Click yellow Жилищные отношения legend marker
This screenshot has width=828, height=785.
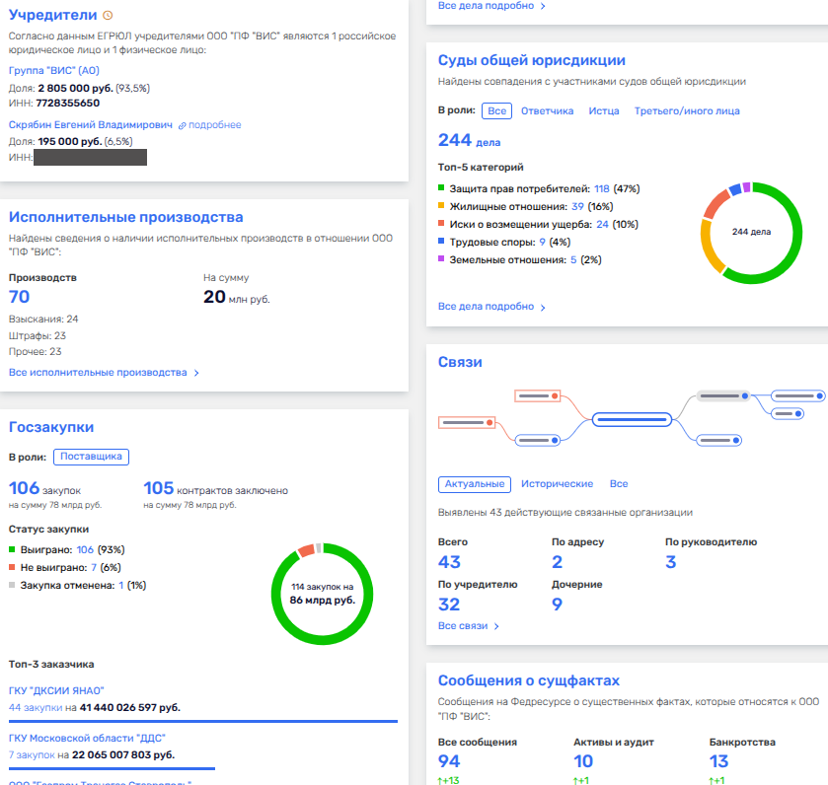tap(441, 206)
